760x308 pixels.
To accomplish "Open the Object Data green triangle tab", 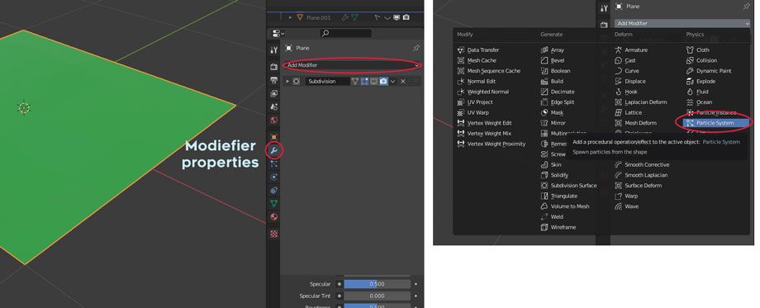I will [x=274, y=203].
